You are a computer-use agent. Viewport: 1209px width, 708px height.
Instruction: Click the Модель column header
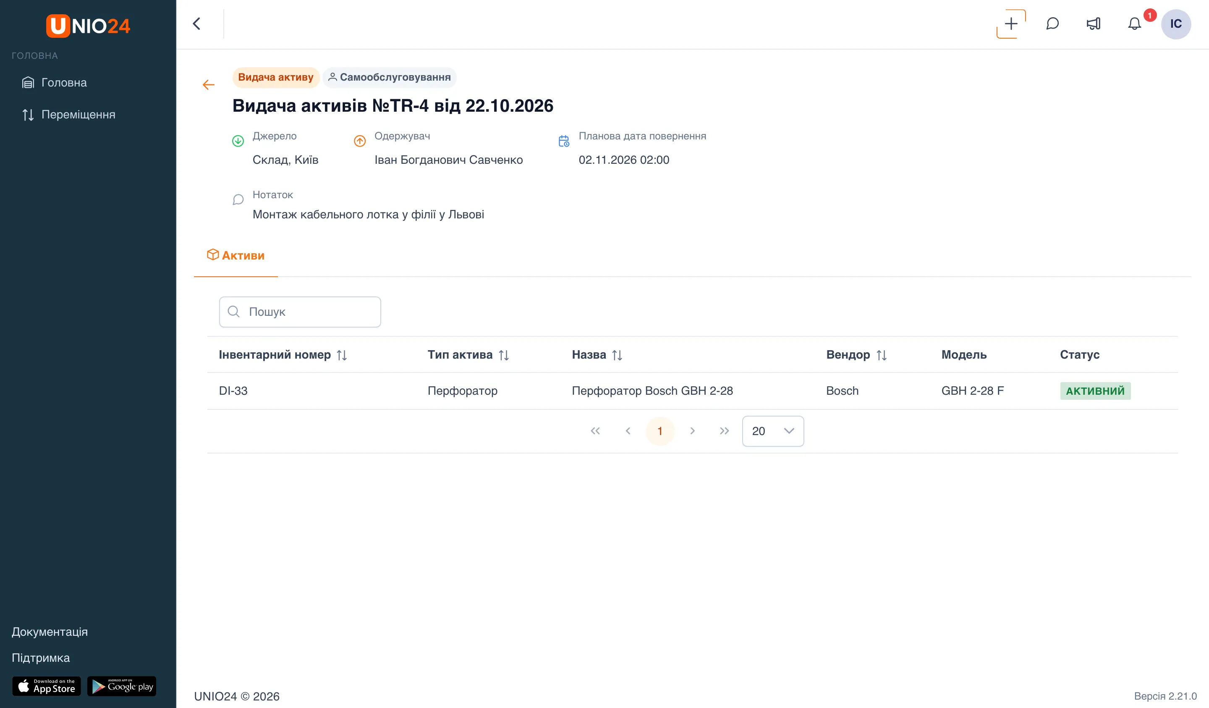point(964,355)
